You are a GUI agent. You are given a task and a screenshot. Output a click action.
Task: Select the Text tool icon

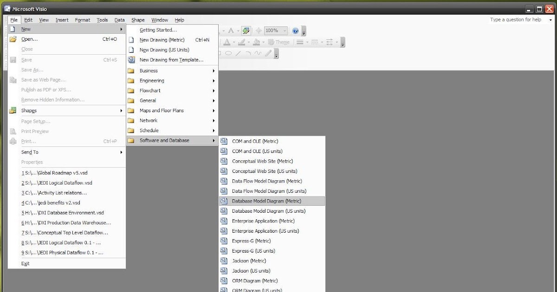(231, 31)
